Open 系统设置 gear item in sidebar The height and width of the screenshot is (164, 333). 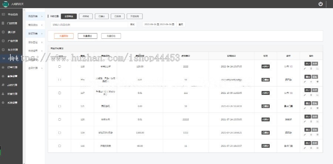coord(12,103)
